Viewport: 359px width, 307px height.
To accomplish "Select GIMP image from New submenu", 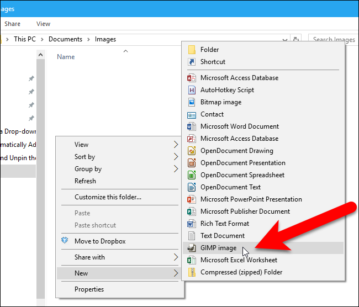I will (x=263, y=248).
